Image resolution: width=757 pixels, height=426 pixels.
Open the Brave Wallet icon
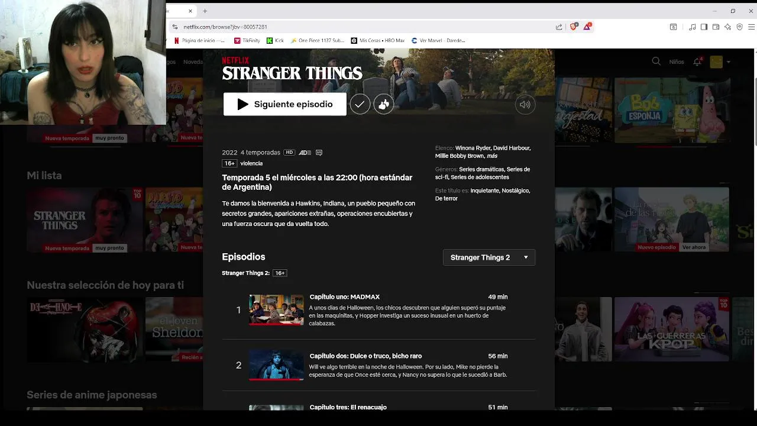(x=716, y=27)
